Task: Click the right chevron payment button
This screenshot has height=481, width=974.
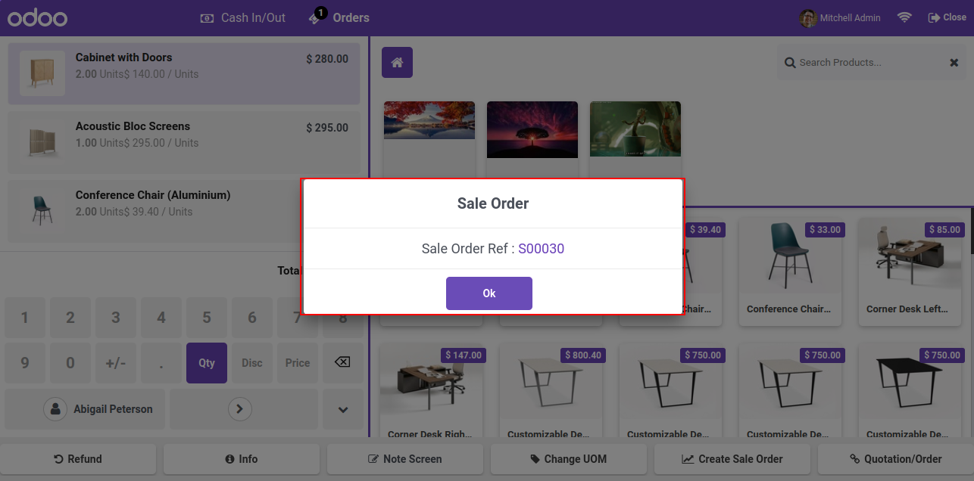Action: pyautogui.click(x=240, y=409)
